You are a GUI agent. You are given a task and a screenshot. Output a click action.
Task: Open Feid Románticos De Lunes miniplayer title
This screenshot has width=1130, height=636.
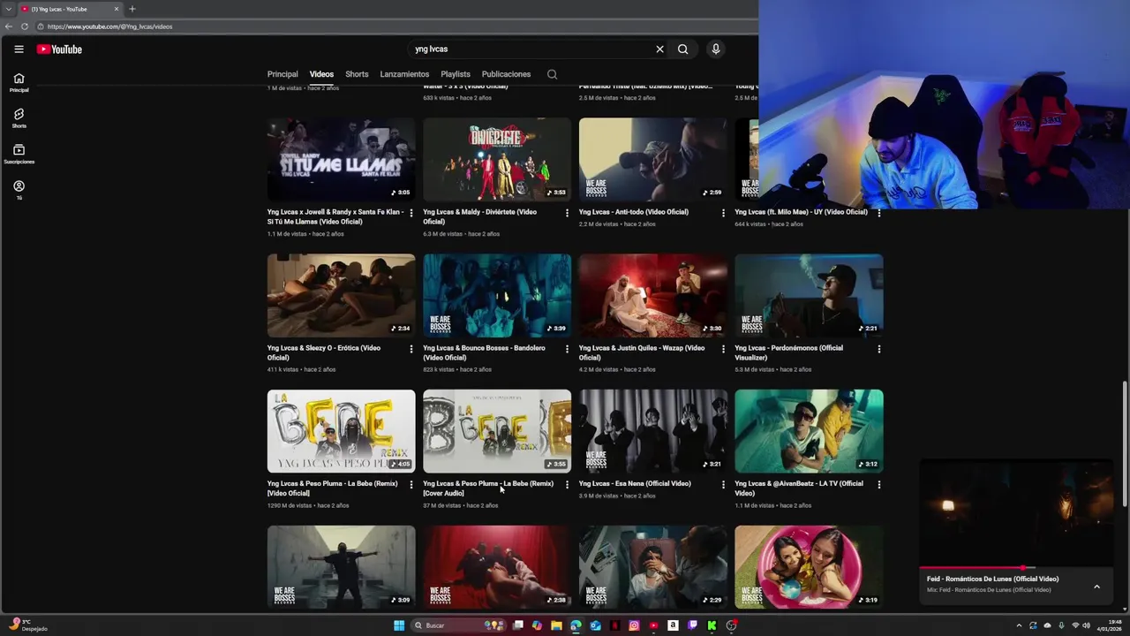[x=992, y=579]
